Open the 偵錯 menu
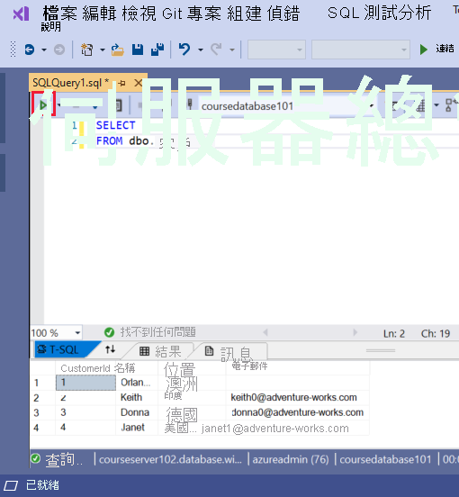This screenshot has height=497, width=459. (283, 14)
